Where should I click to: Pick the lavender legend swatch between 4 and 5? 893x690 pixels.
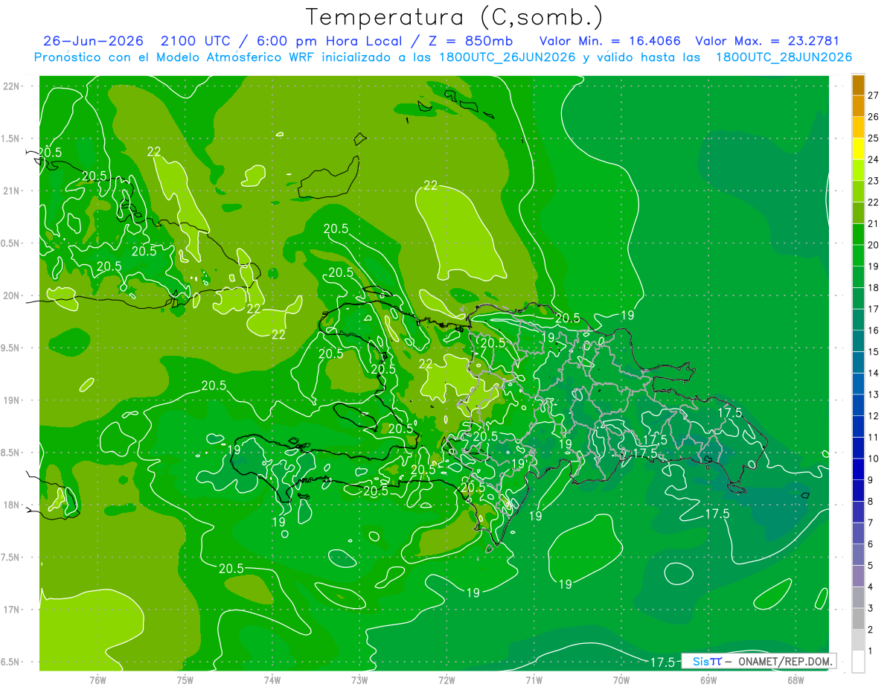[x=858, y=576]
